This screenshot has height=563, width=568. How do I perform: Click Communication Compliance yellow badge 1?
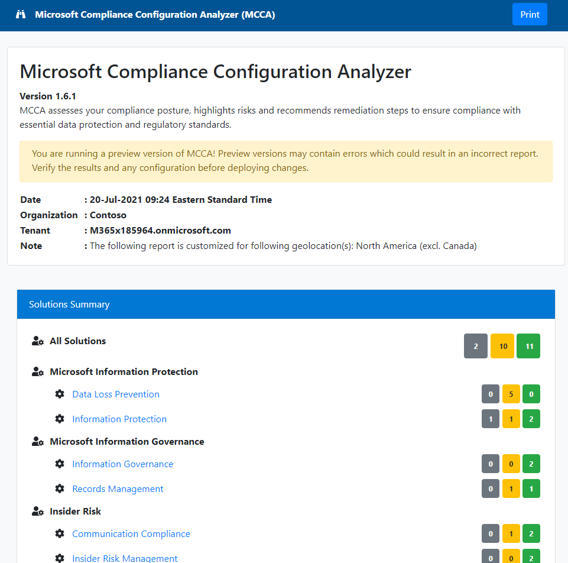(511, 533)
